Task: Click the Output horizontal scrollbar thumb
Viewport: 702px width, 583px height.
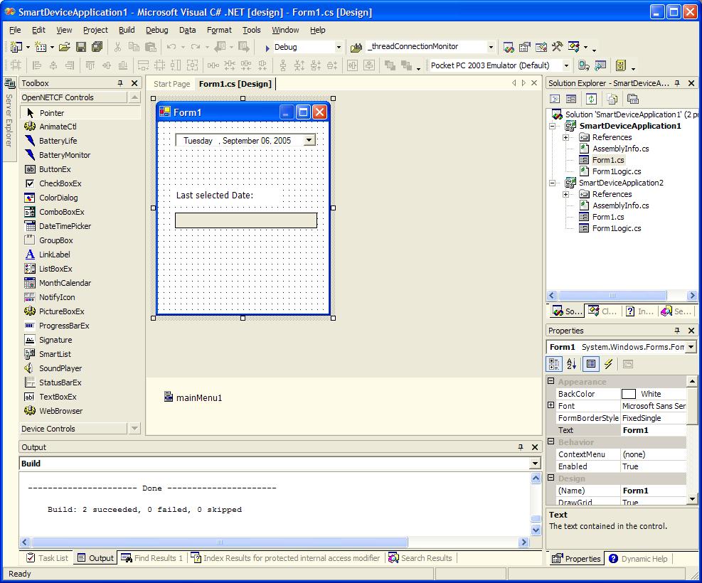Action: pyautogui.click(x=219, y=542)
